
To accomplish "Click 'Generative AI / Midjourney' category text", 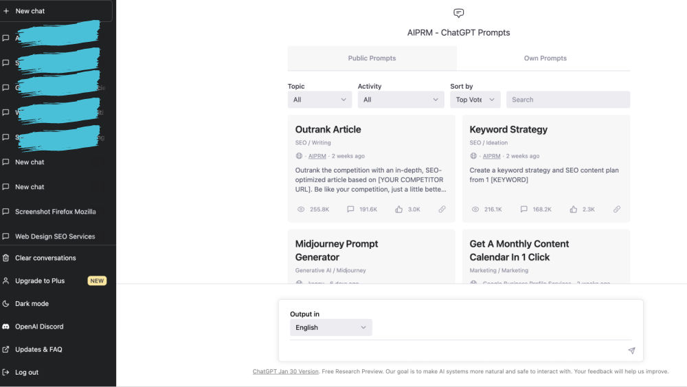I will 330,270.
